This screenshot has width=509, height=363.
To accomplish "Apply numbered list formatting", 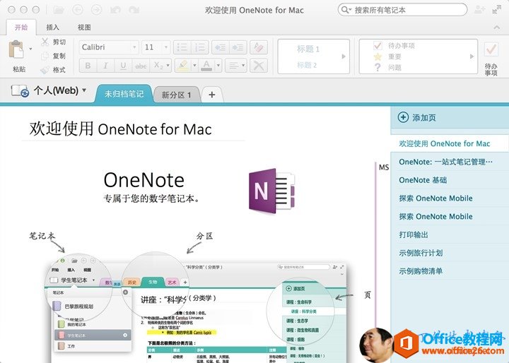I will point(200,47).
